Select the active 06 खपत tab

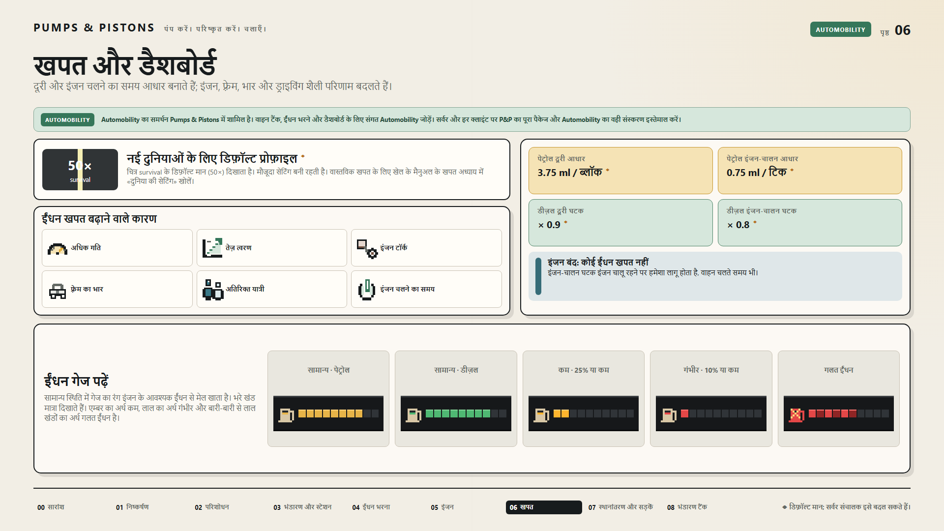coord(544,507)
